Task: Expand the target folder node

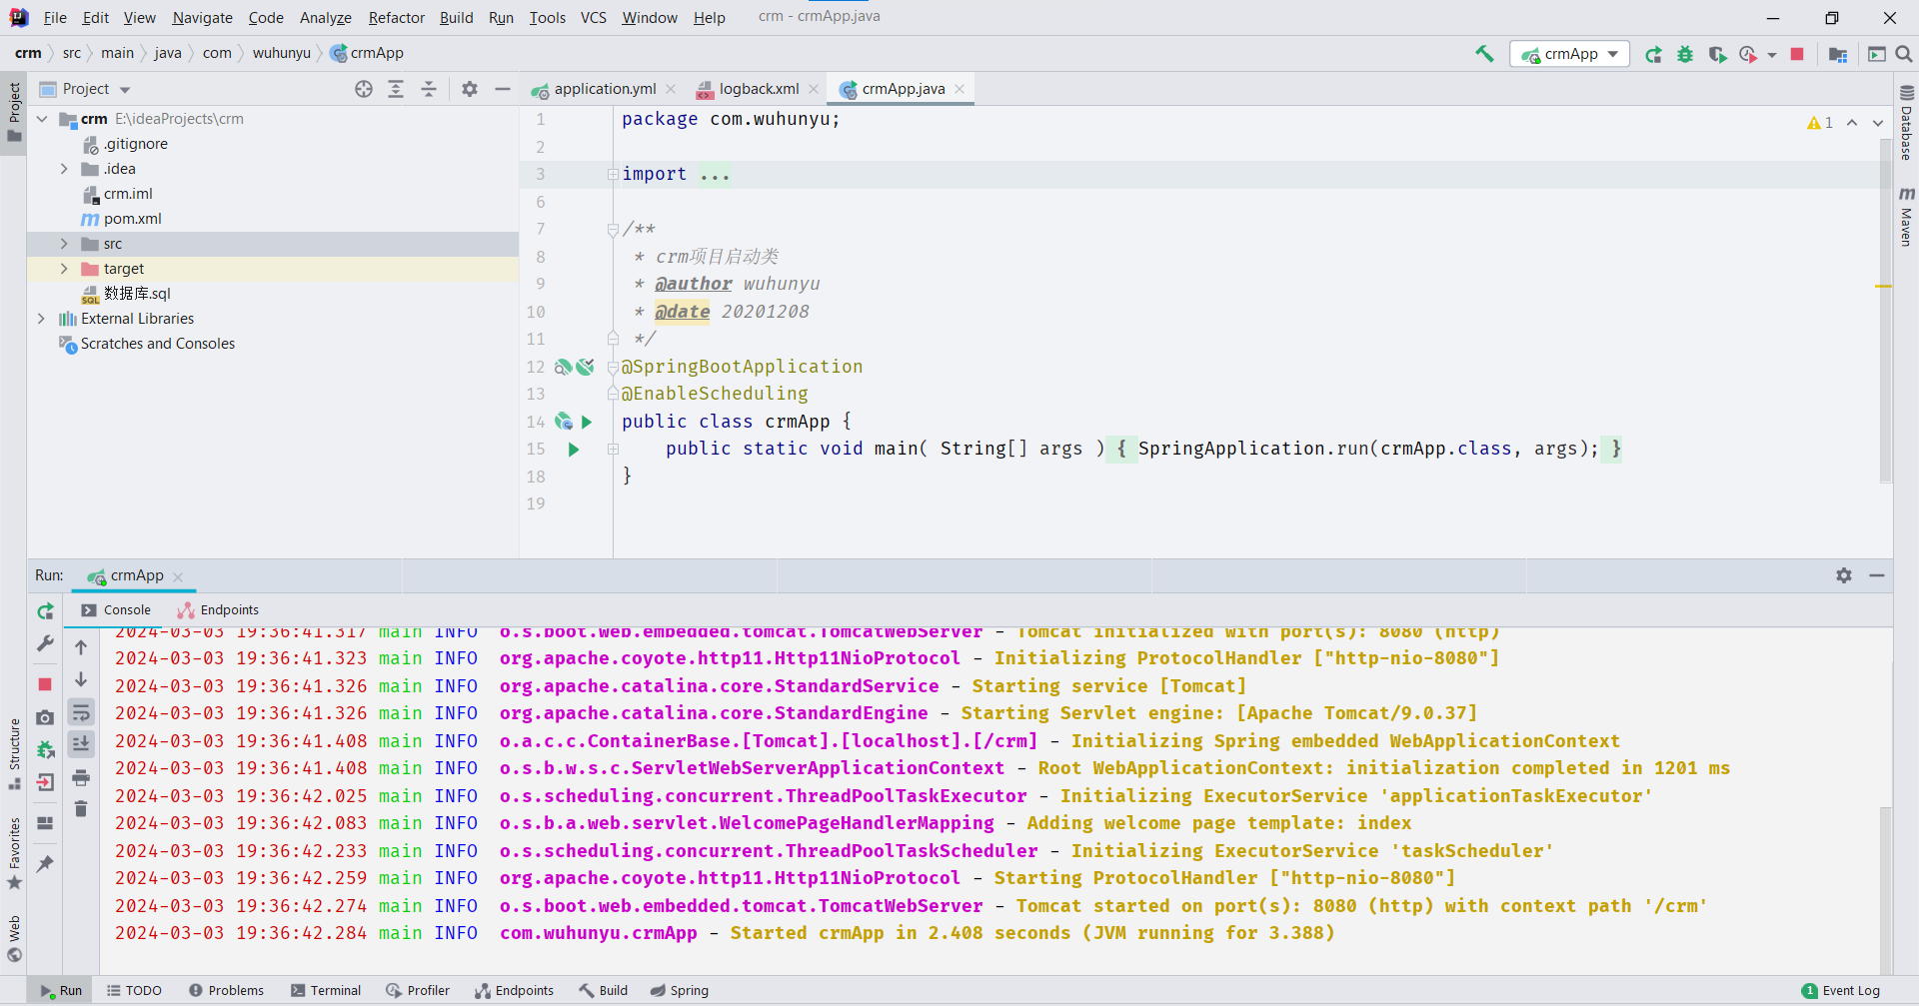Action: pyautogui.click(x=64, y=269)
